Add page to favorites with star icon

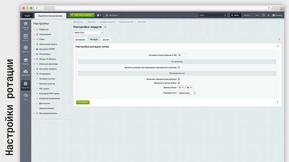(105, 27)
